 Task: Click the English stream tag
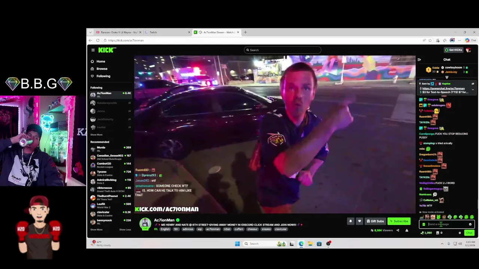(165, 229)
